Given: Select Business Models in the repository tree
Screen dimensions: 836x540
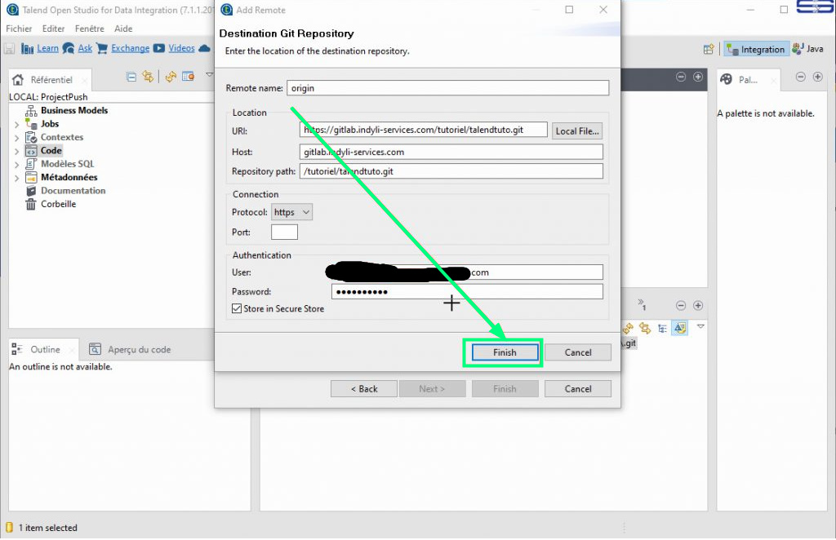Looking at the screenshot, I should point(74,111).
